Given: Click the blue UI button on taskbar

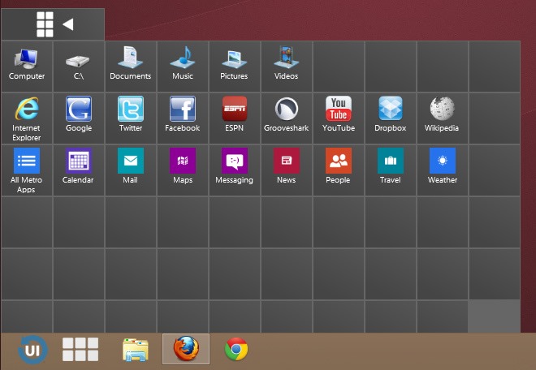Looking at the screenshot, I should pos(32,350).
